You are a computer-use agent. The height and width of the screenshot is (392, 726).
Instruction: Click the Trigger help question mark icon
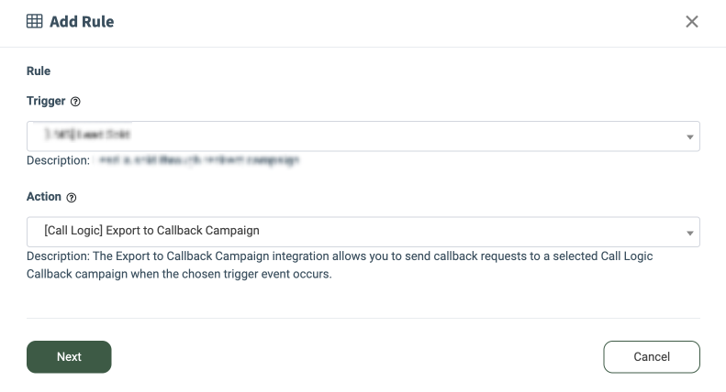tap(75, 102)
